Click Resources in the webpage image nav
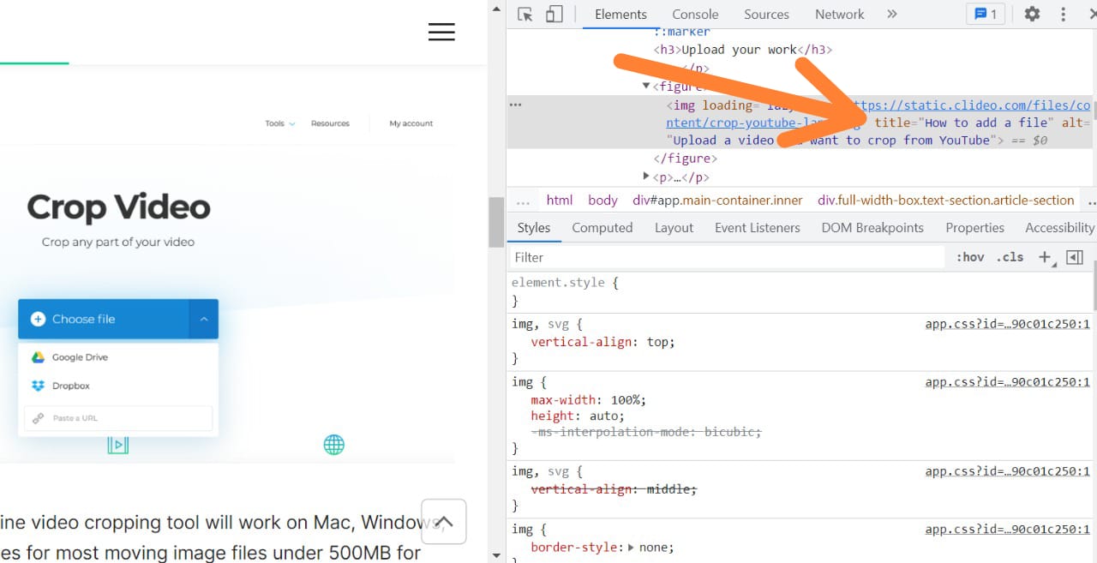The width and height of the screenshot is (1097, 563). tap(330, 123)
